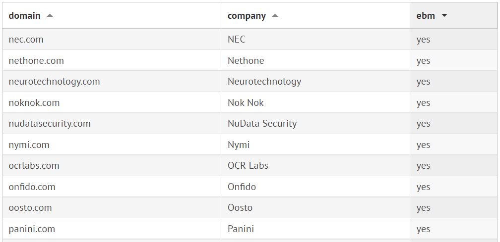Click the ebm column descending arrow
Viewport: 500px width, 242px height.
point(444,16)
